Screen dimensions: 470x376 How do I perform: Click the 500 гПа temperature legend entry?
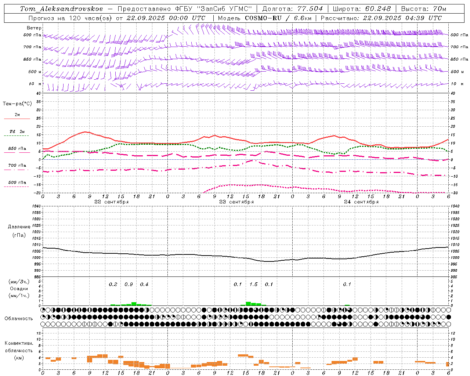(x=17, y=182)
